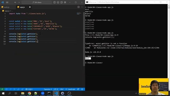Click the VS Code editor vertical scrollbar

[x=84, y=39]
